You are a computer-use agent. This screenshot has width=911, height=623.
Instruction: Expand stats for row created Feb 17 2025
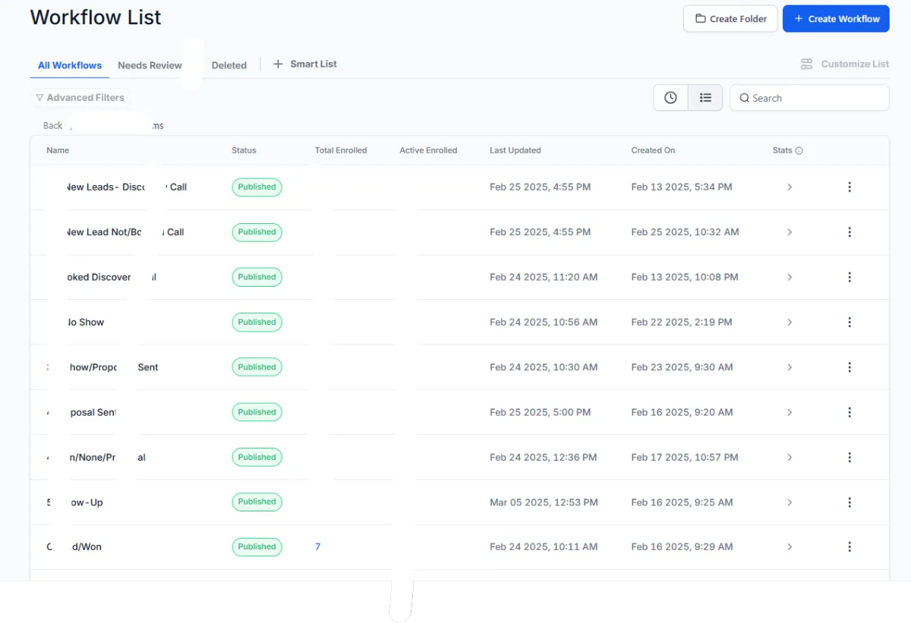[x=790, y=458]
